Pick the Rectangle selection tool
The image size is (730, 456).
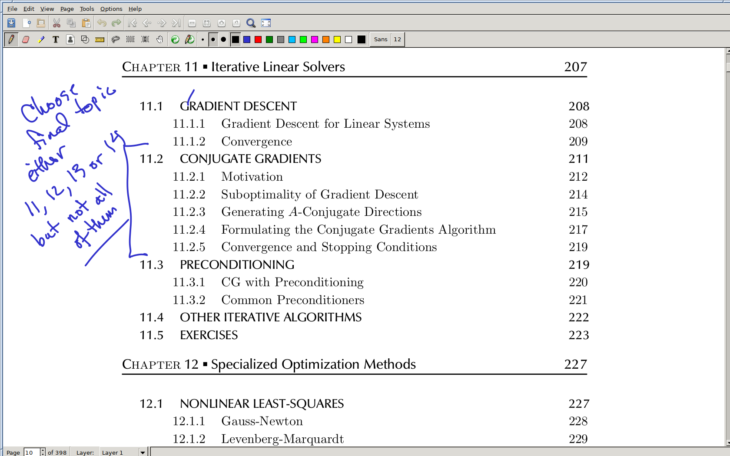pyautogui.click(x=130, y=40)
